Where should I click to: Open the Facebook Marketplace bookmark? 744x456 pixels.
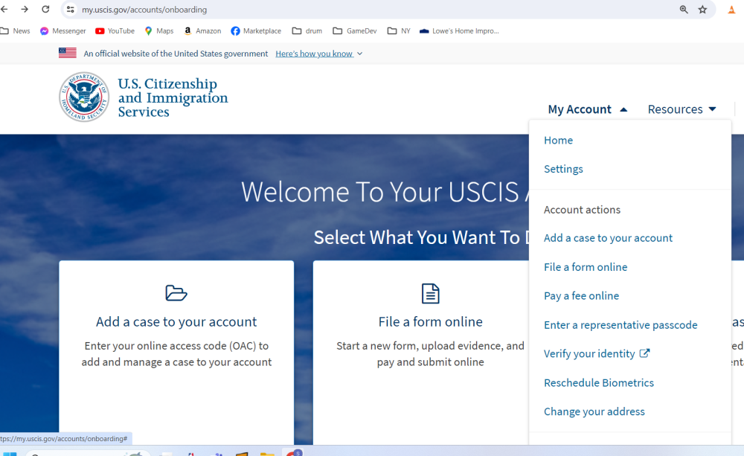click(256, 31)
